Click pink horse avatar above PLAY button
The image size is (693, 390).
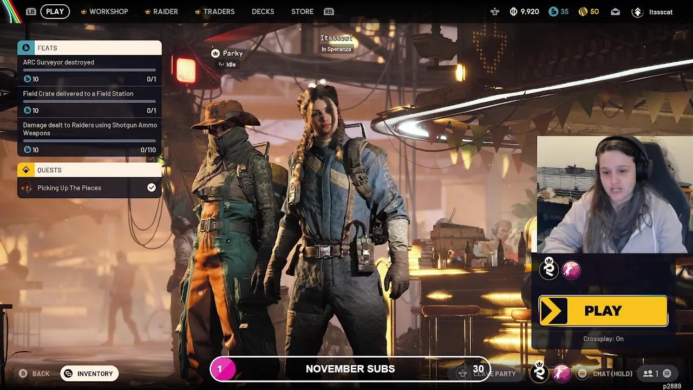[x=571, y=270]
